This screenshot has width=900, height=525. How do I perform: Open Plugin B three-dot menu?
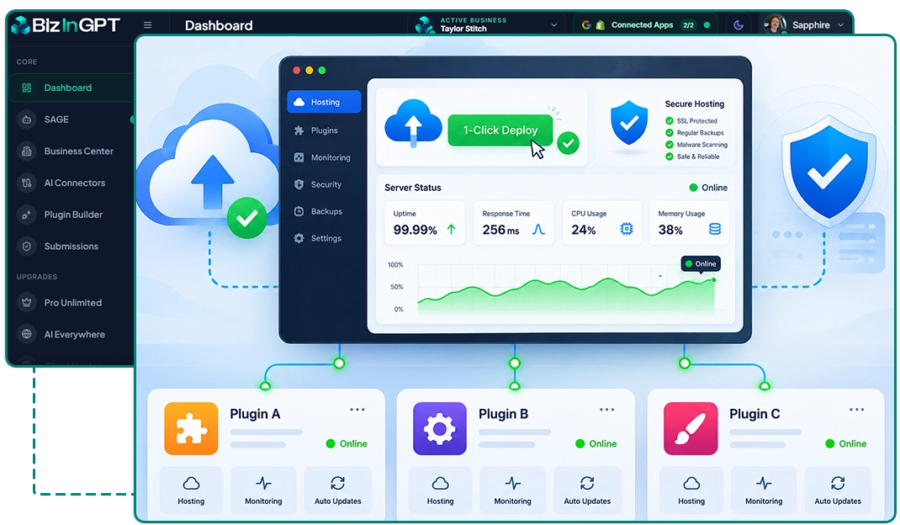coord(606,410)
